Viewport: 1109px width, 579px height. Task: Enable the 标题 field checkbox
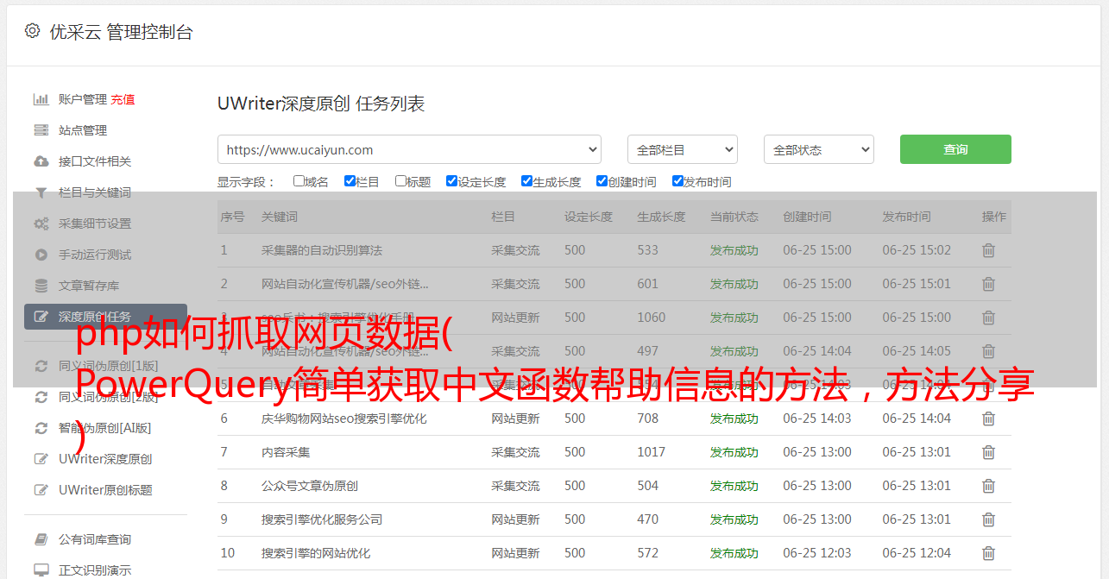tap(400, 181)
